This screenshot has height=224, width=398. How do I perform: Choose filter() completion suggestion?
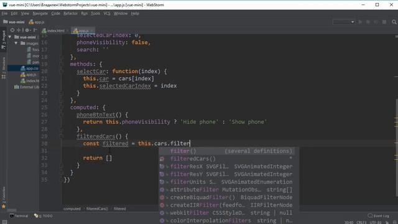click(x=226, y=151)
